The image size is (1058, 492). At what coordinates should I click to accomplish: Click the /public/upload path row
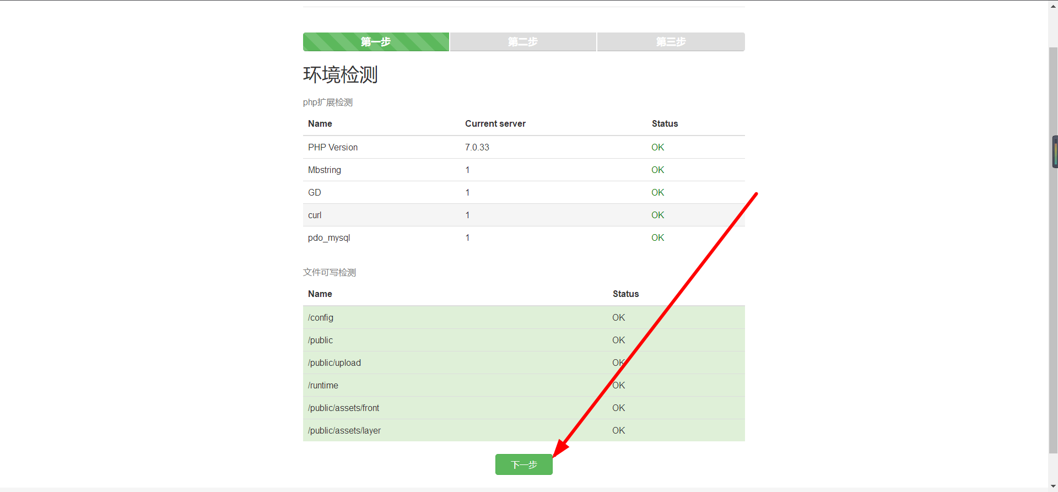click(524, 363)
